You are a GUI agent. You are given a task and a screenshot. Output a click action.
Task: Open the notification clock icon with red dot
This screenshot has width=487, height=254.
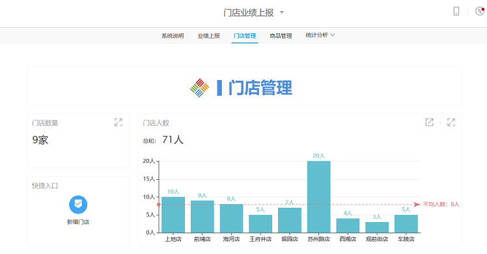pos(480,11)
